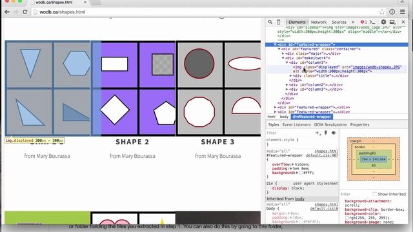The height and width of the screenshot is (232, 413).
Task: Collapse the column1 div
Action: click(x=287, y=63)
